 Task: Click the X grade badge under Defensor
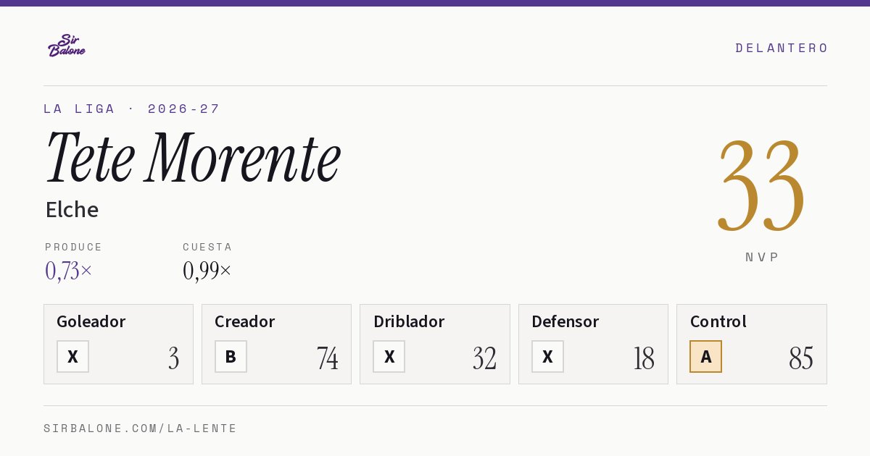tap(547, 357)
